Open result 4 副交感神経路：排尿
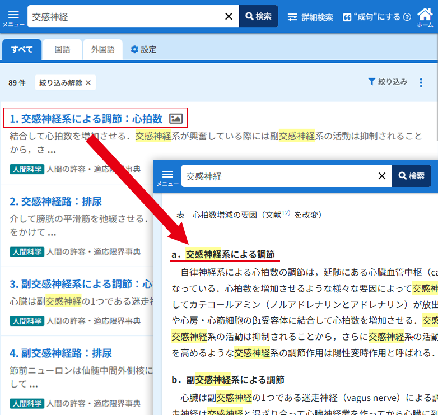The height and width of the screenshot is (415, 438). [61, 353]
